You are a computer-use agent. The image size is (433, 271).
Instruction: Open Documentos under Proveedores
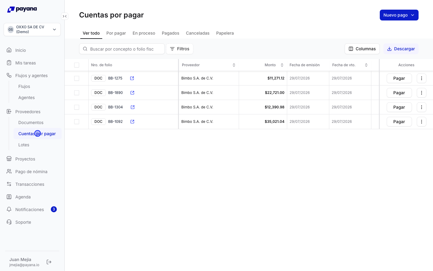click(x=37, y=123)
